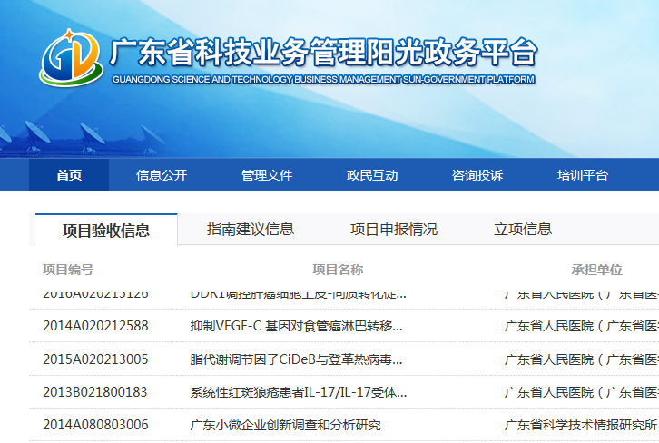Click the Guangdong platform logo icon

(x=71, y=57)
